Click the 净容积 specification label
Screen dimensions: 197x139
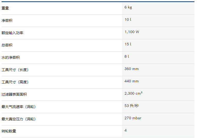(7, 21)
